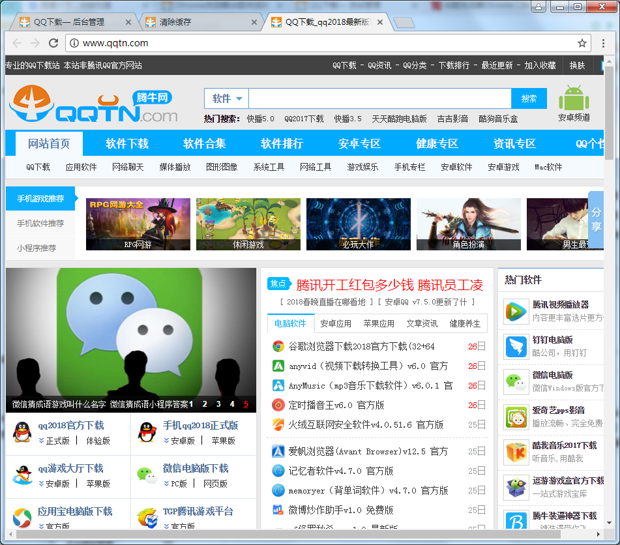The image size is (620, 545).
Task: Click the 记忆者软件 blue round icon
Action: (278, 471)
